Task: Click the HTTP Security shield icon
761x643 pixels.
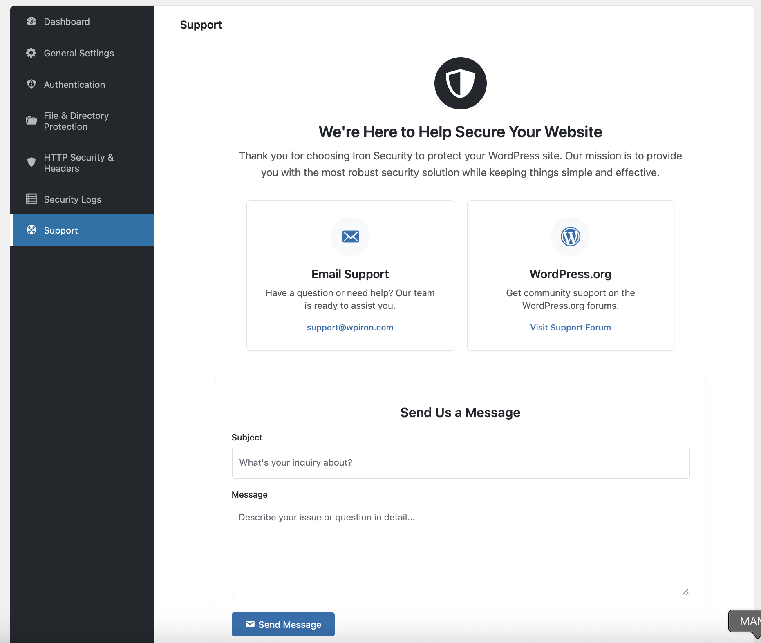Action: (x=31, y=162)
